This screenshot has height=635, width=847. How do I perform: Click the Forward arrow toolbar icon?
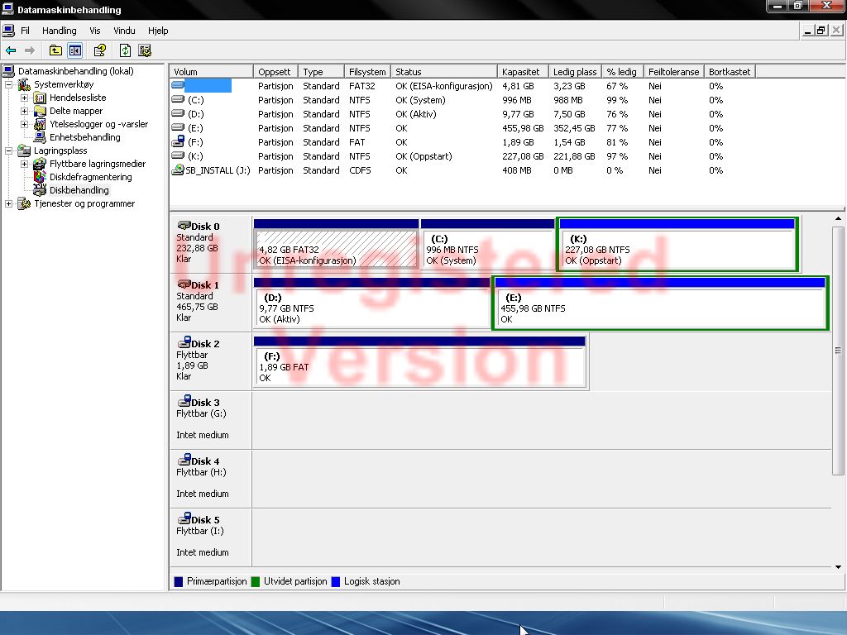(x=30, y=50)
